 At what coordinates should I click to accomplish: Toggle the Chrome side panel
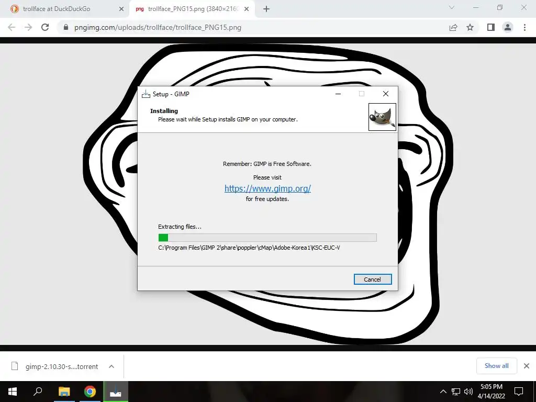[491, 27]
